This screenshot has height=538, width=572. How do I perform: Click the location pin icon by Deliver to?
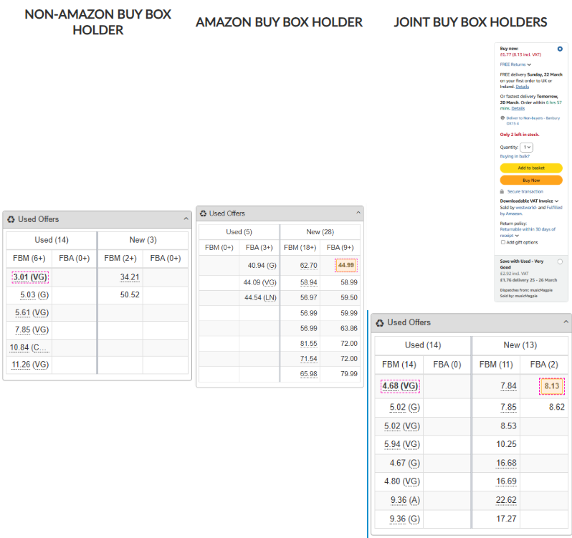tap(502, 117)
